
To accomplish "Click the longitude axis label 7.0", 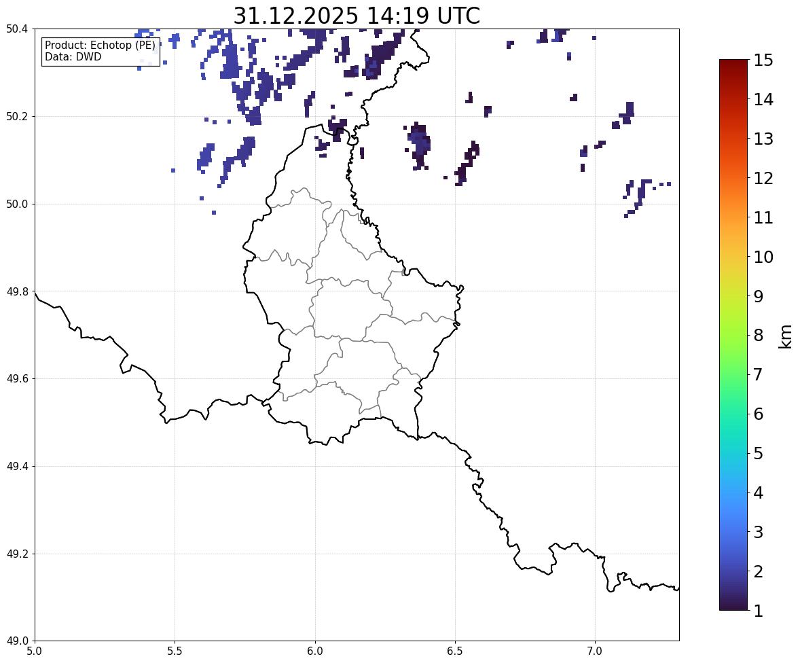I will 596,651.
